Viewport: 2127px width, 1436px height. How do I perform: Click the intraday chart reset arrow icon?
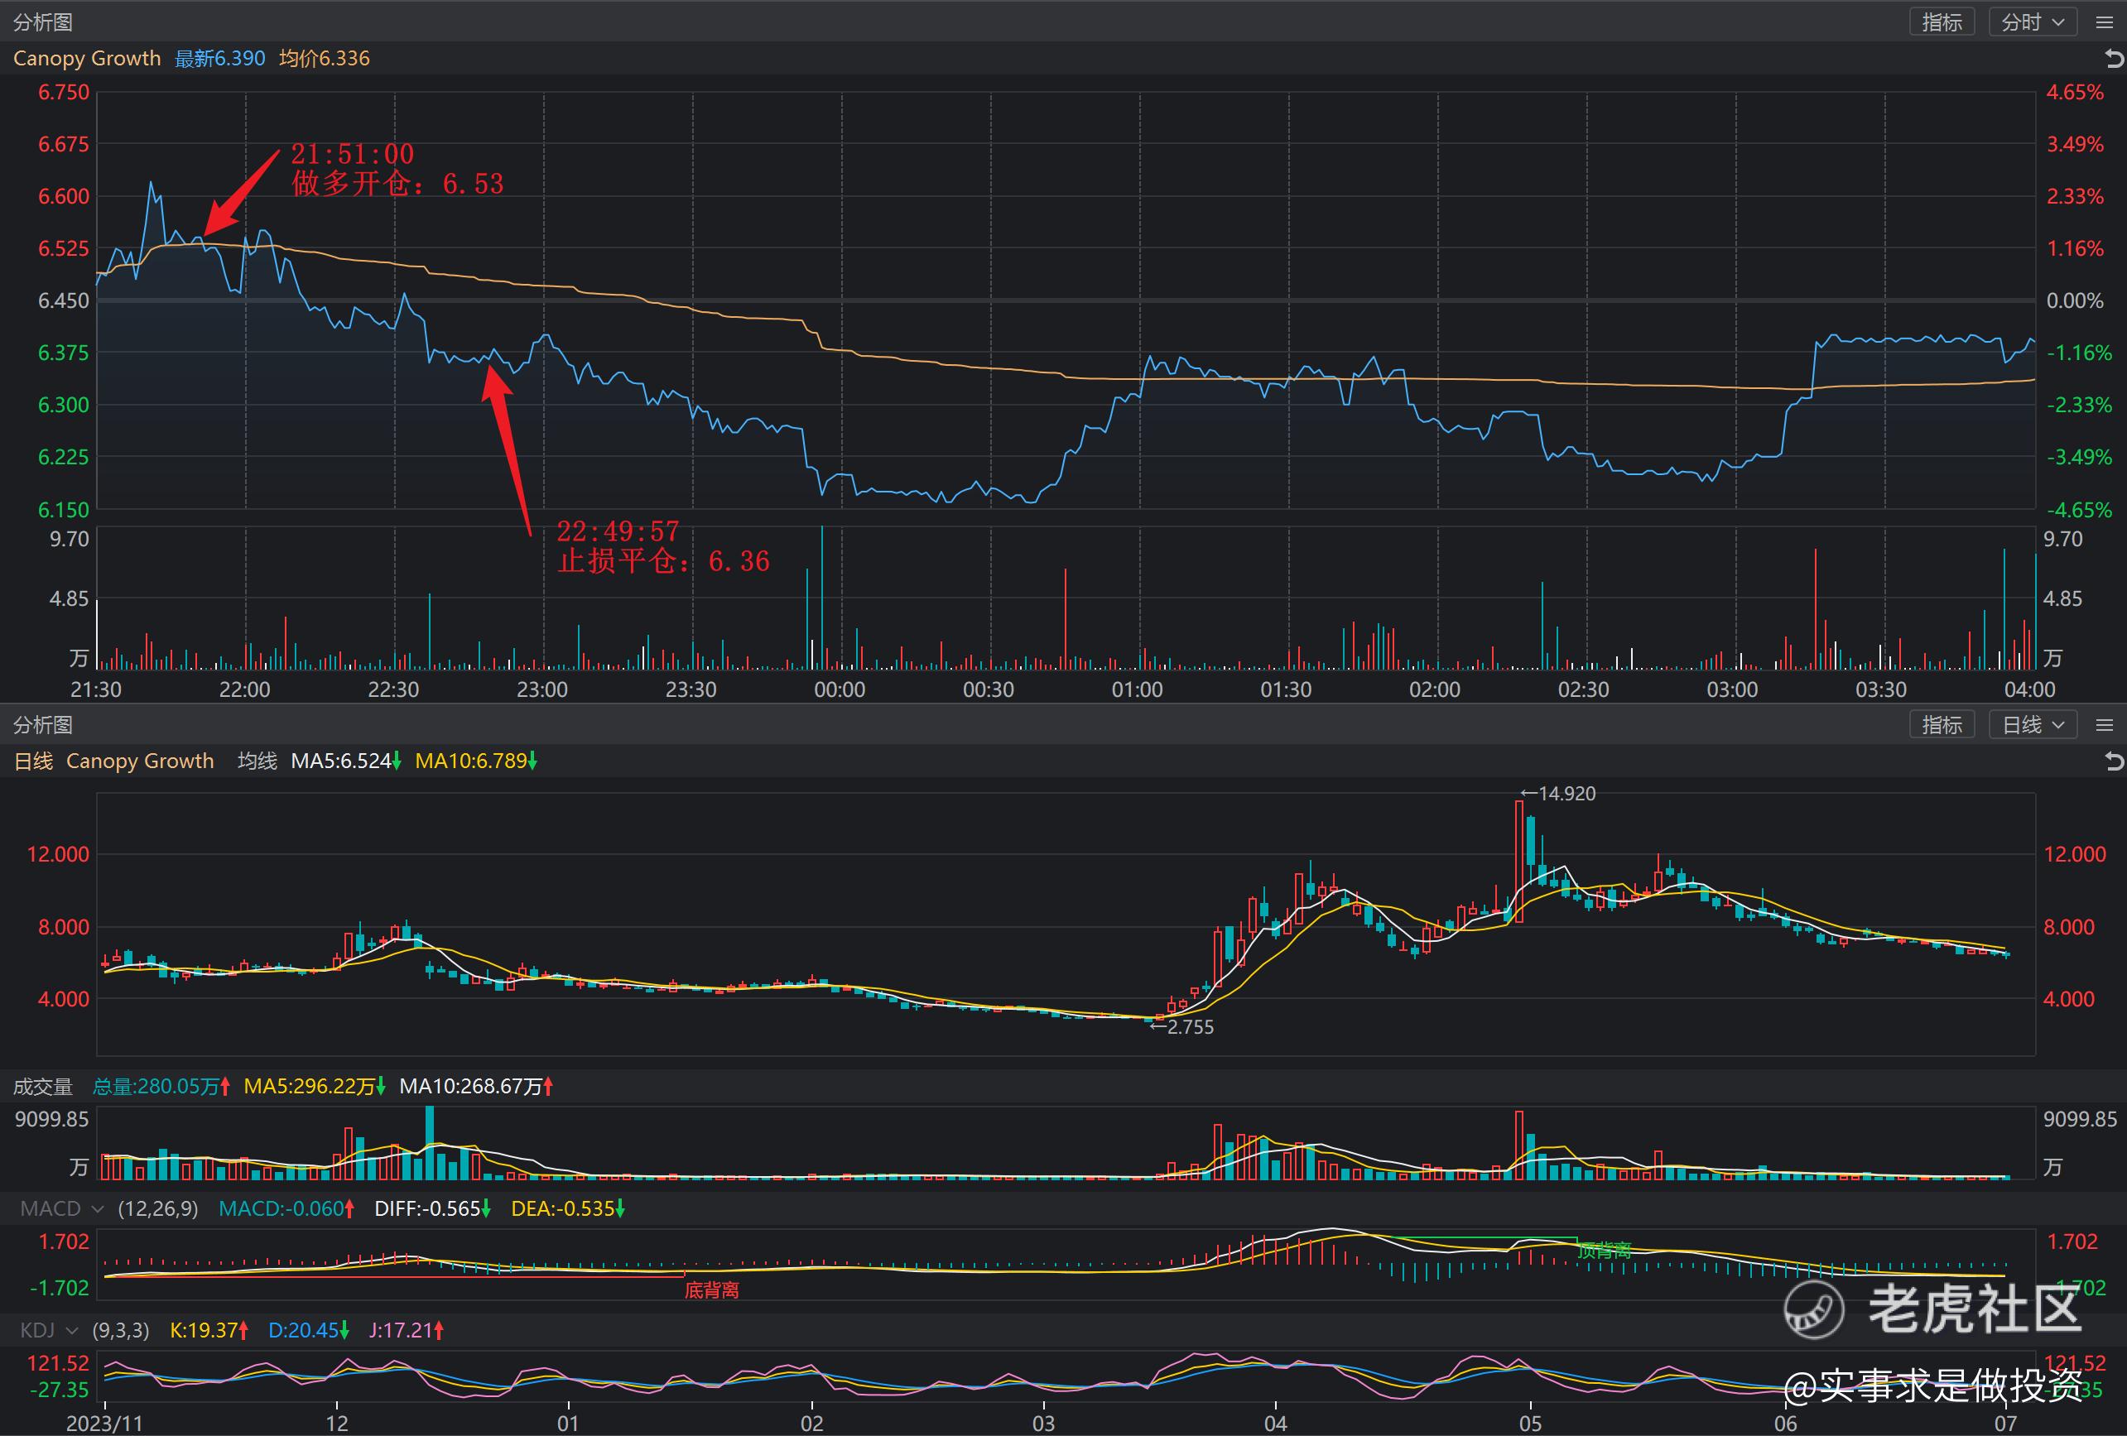click(2113, 59)
